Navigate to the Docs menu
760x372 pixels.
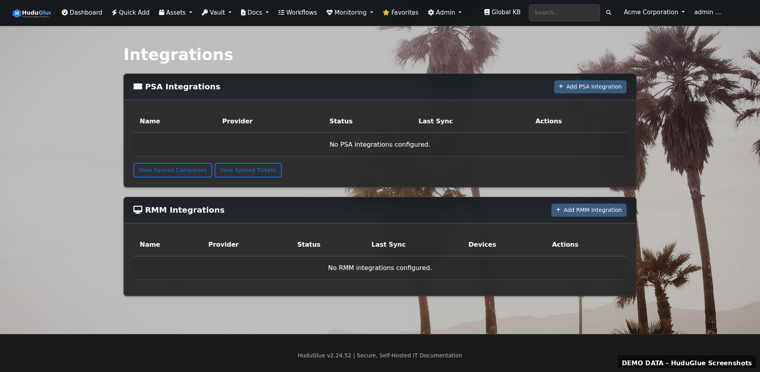(254, 12)
